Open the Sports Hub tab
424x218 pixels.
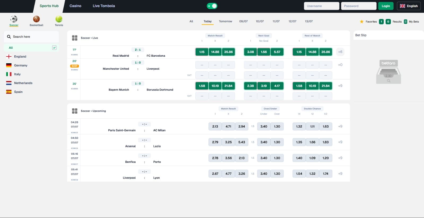(49, 6)
